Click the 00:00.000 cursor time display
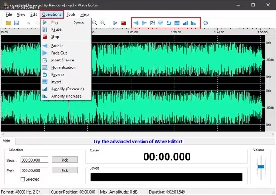The width and height of the screenshot is (276, 195). point(167,156)
